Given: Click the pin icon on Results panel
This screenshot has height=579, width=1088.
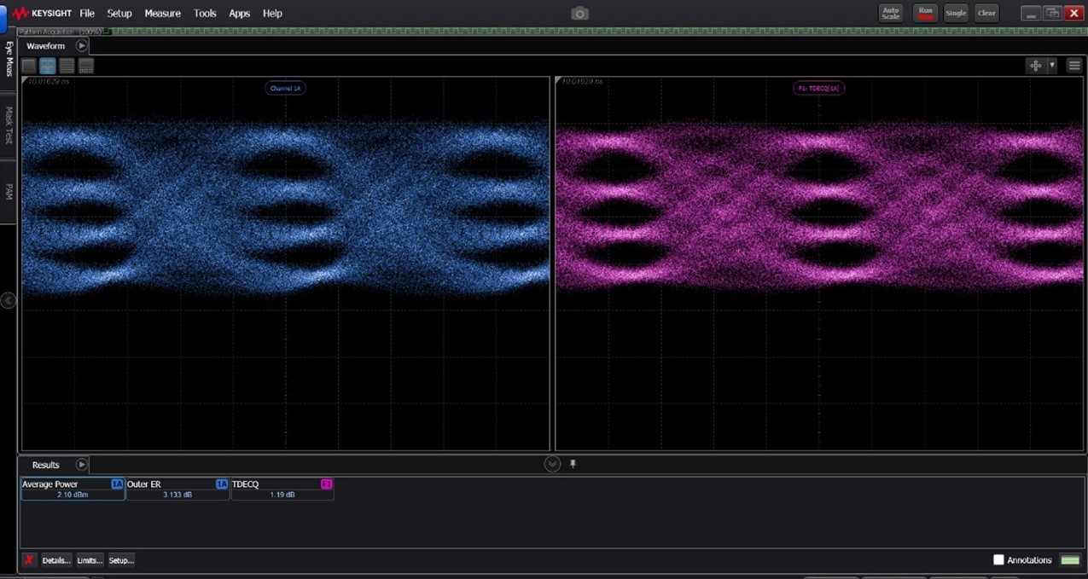Looking at the screenshot, I should 573,464.
